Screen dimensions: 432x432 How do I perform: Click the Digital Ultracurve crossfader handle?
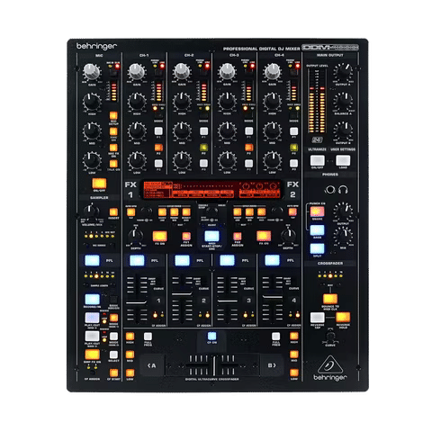(x=214, y=365)
